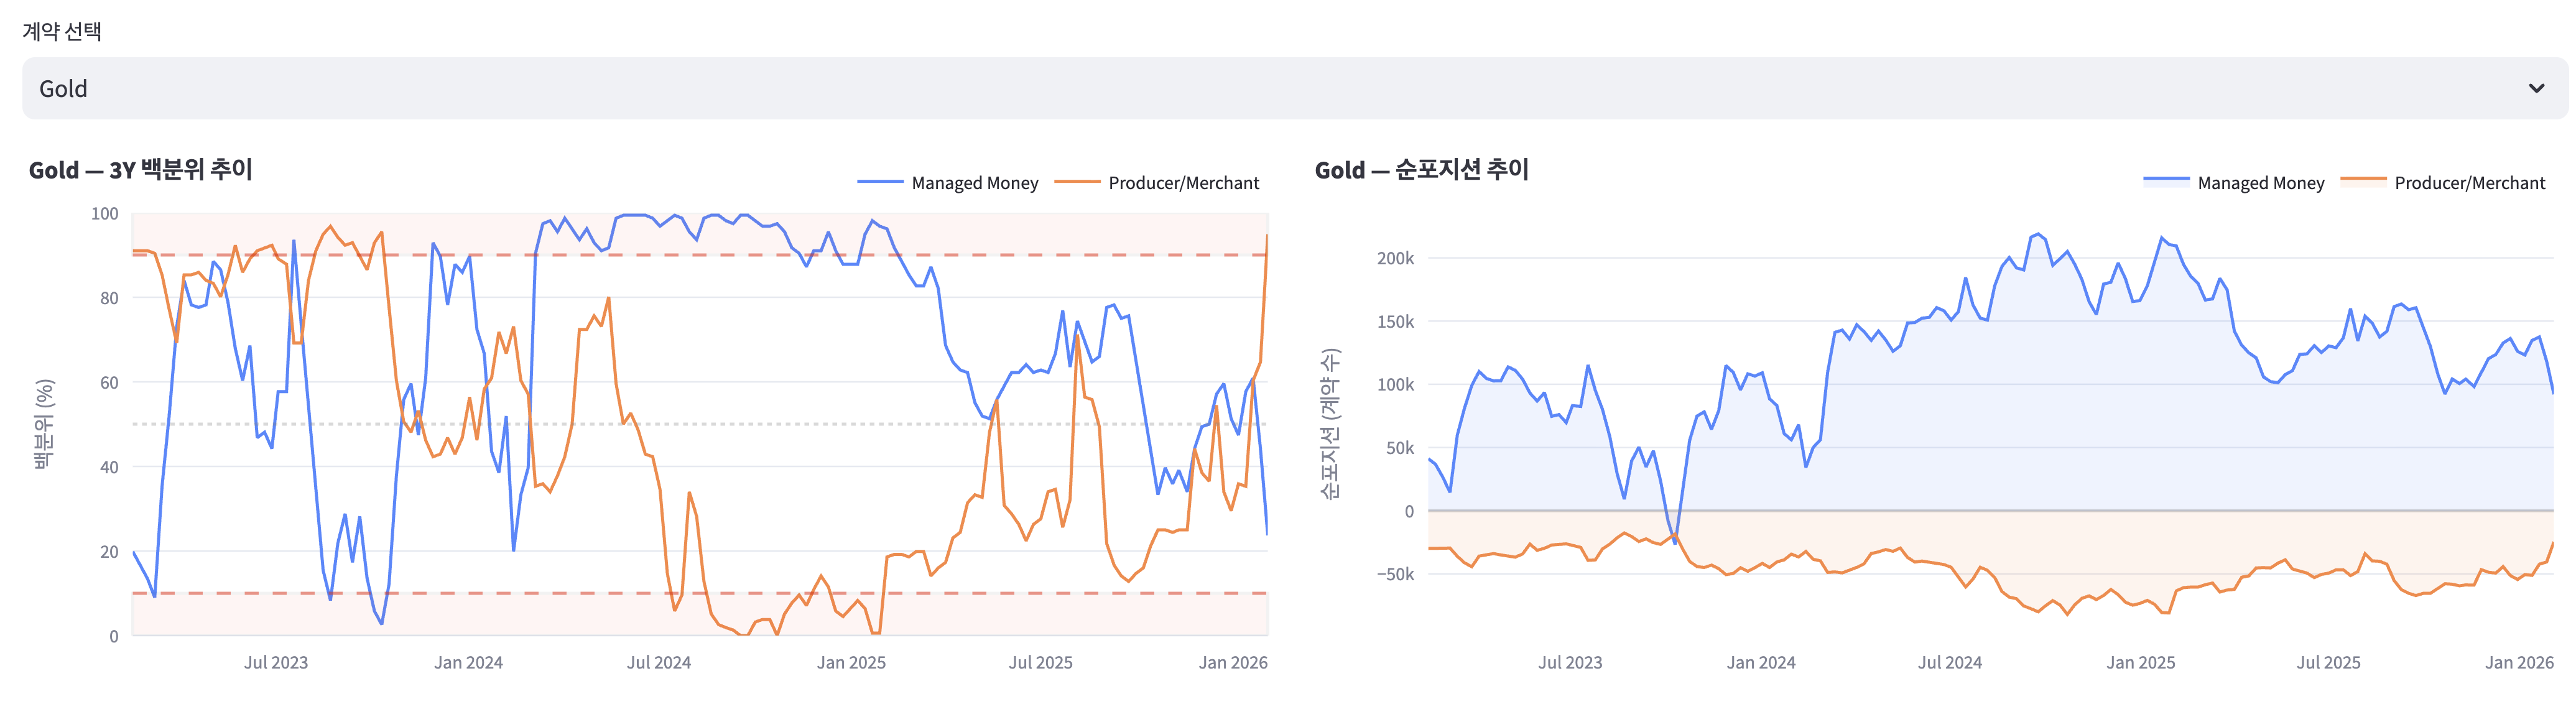
Task: Click the "순포지션 (계약 수)" y-axis title
Action: pos(1329,424)
